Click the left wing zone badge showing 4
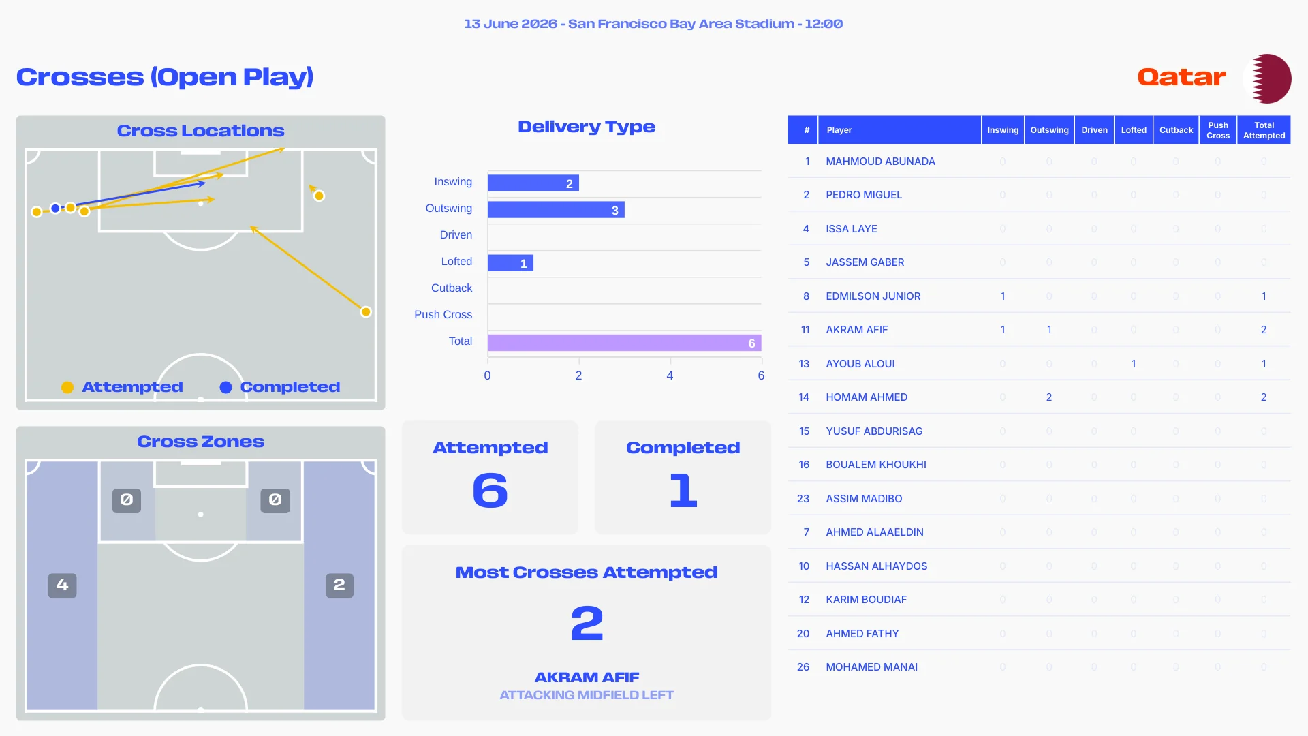The height and width of the screenshot is (736, 1308). [62, 585]
